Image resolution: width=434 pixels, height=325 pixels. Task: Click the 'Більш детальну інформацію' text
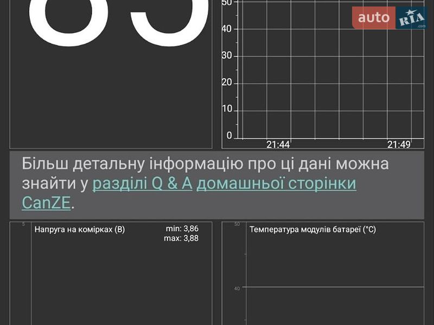coord(132,164)
